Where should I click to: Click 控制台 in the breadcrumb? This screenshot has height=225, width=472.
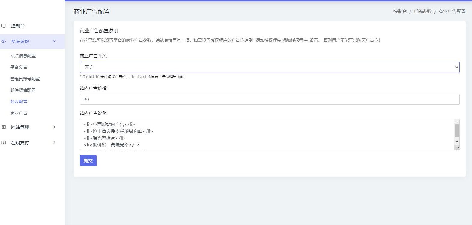click(x=400, y=11)
